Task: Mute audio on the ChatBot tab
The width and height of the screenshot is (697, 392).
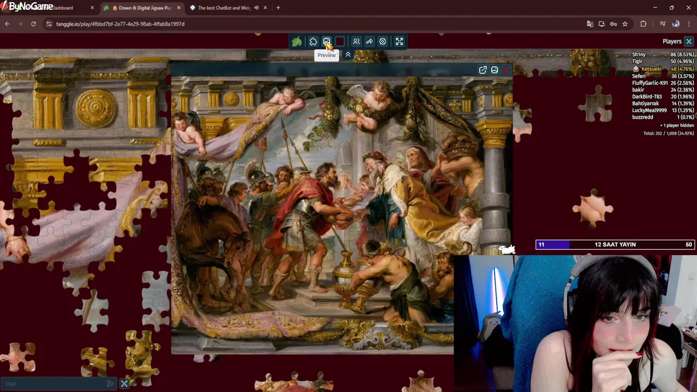Action: click(x=256, y=8)
